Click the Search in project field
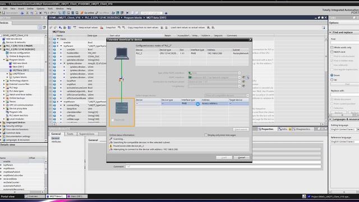 point(151,13)
